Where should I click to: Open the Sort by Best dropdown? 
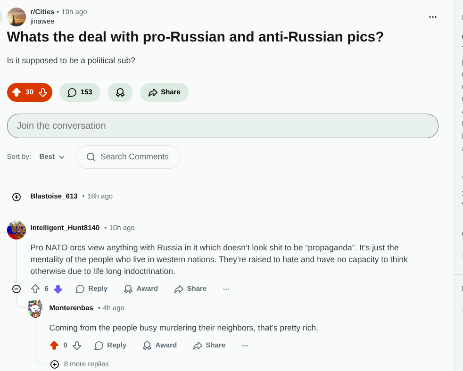[52, 157]
